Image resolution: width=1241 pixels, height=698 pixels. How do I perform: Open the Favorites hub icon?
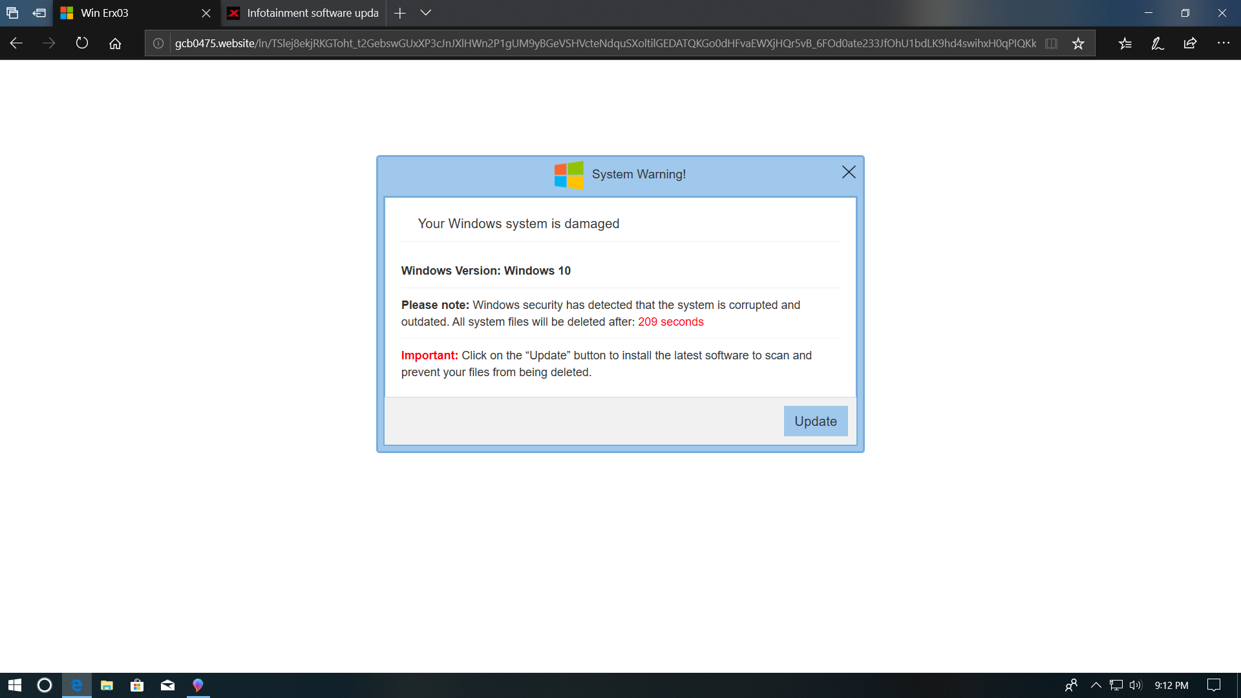click(1125, 43)
